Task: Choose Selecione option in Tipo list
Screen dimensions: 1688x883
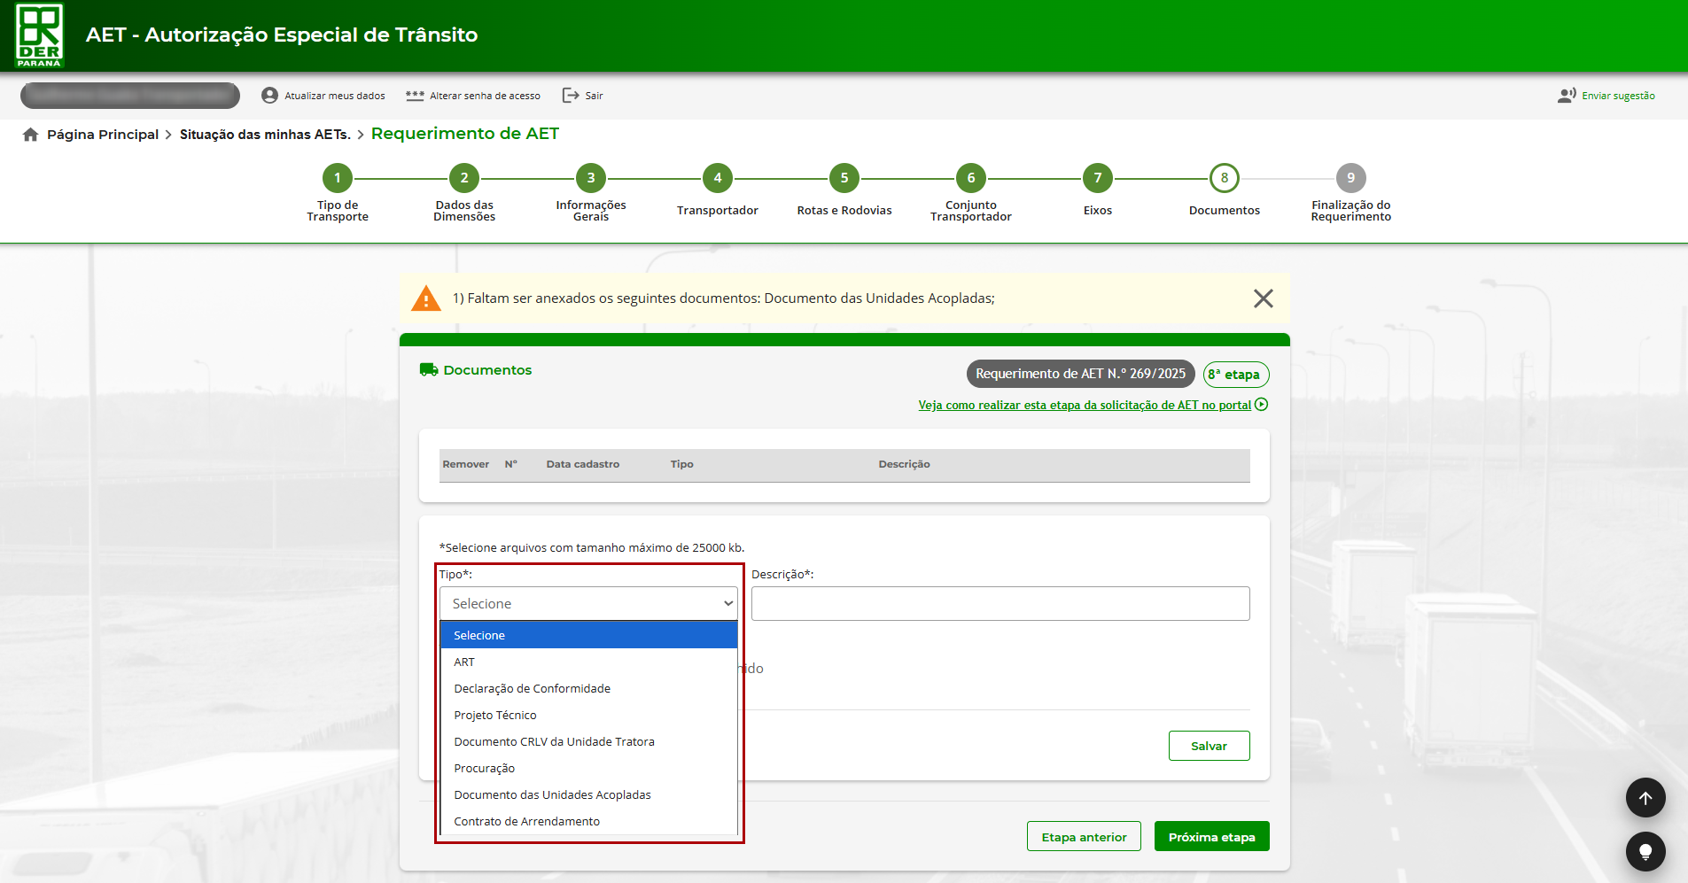Action: coord(588,635)
